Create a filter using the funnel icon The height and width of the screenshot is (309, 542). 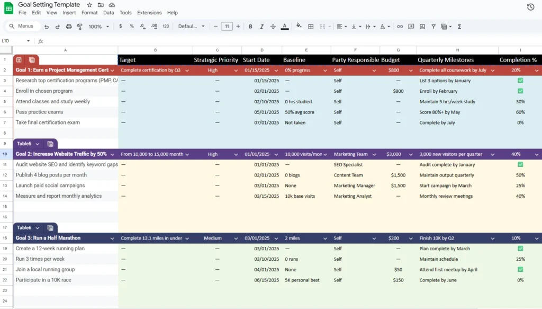433,26
